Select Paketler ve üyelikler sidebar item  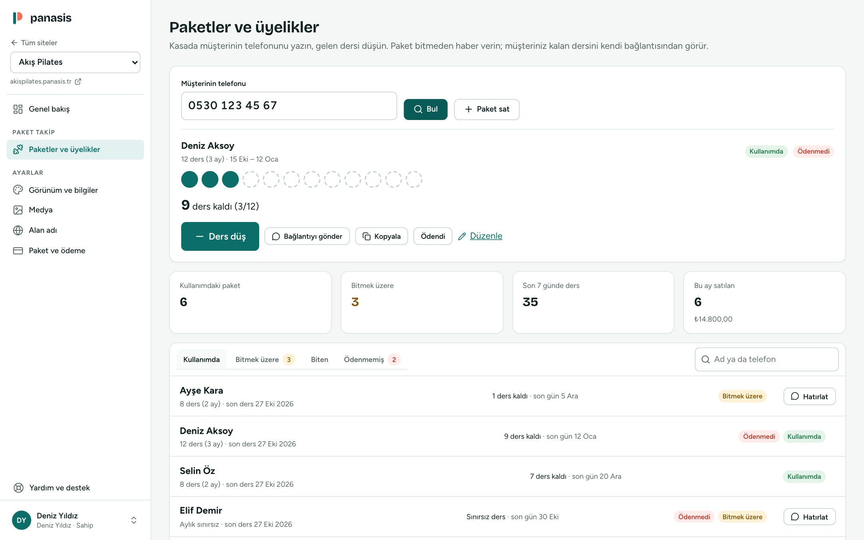pos(75,150)
